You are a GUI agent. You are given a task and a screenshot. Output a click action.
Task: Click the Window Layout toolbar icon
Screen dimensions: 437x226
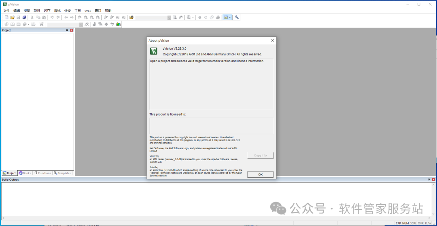[226, 17]
